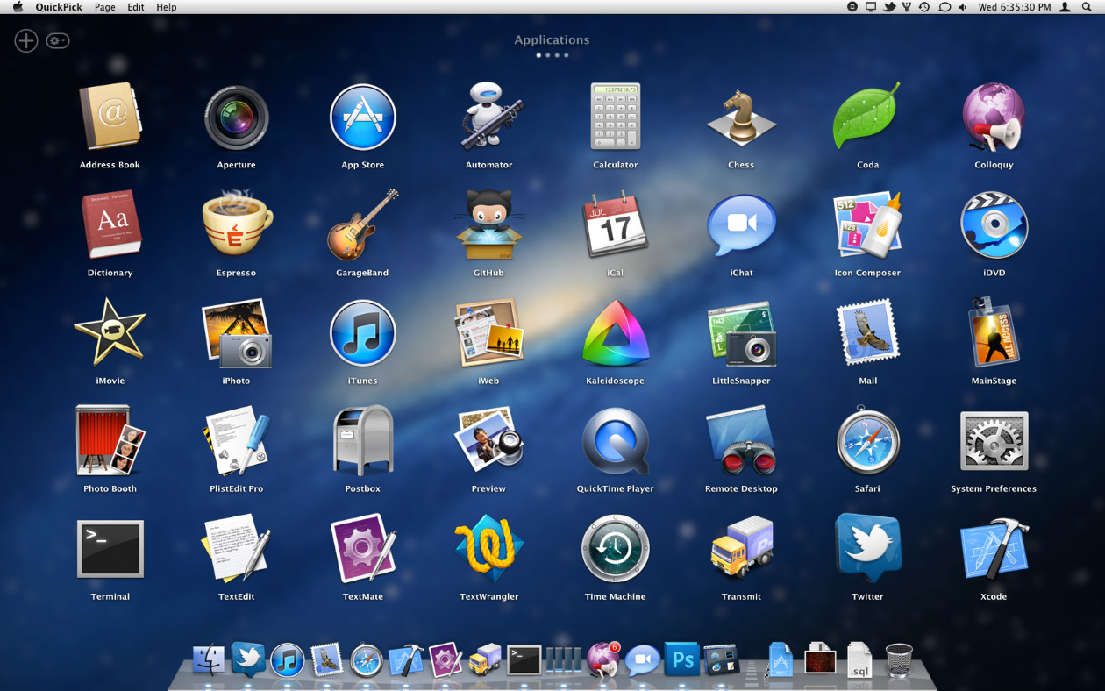Open Transmit from the Applications grid
Image resolution: width=1105 pixels, height=691 pixels.
[x=741, y=549]
